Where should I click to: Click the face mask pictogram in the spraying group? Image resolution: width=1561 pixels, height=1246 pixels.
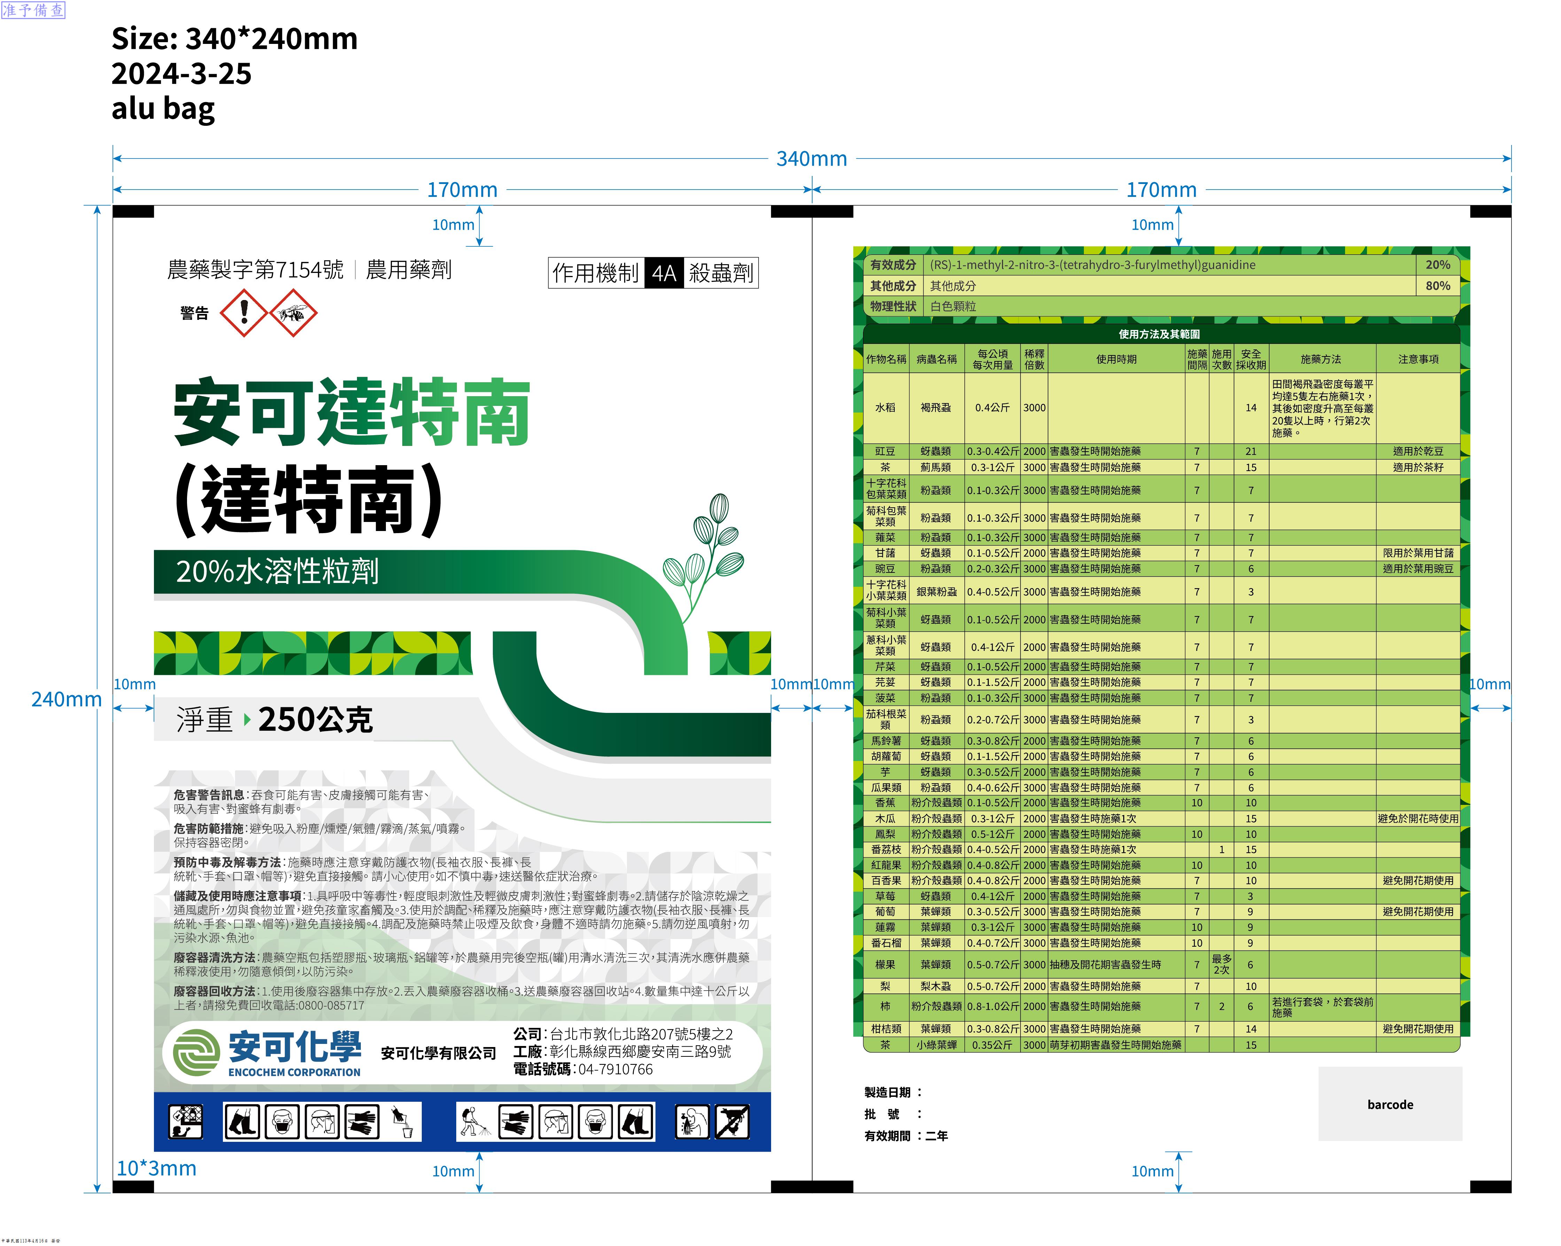(596, 1122)
